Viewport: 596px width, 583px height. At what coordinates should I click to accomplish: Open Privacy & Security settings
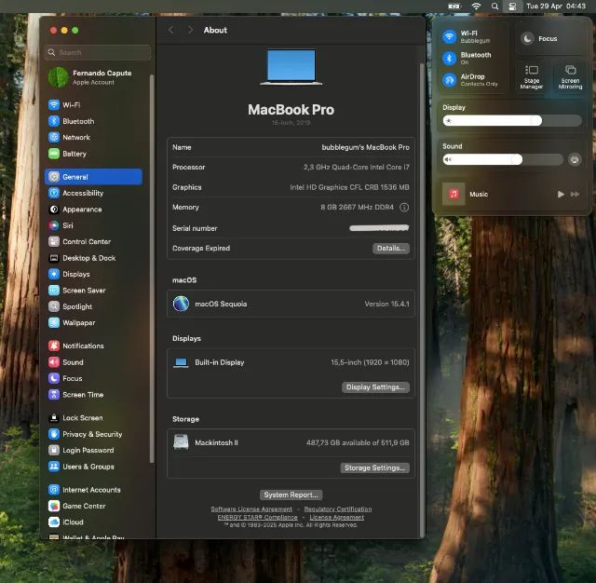[93, 434]
